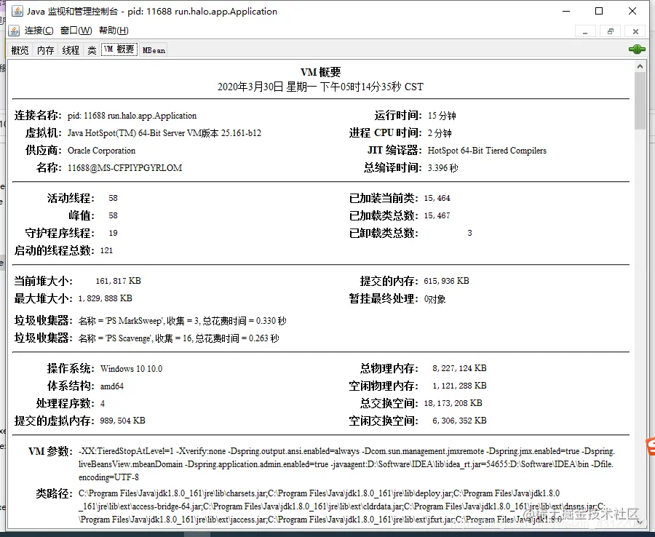
Task: Open the 内存 (Memory) tab
Action: tap(45, 49)
